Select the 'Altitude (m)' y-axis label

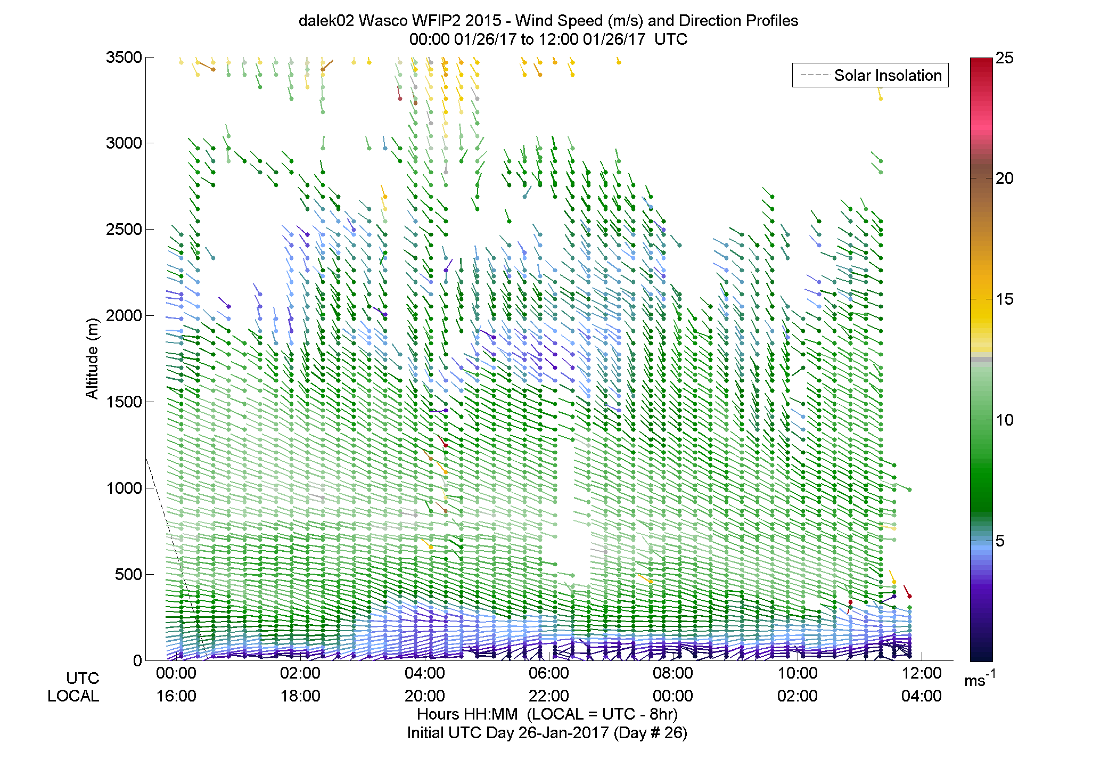click(x=92, y=358)
